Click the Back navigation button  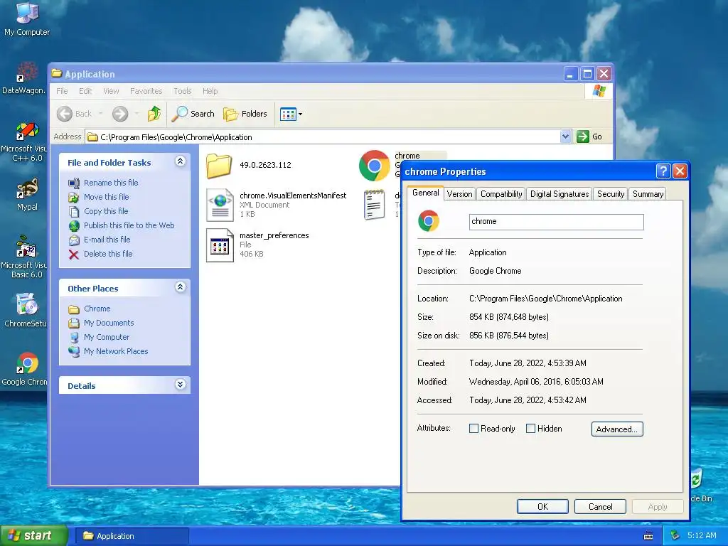pos(74,114)
